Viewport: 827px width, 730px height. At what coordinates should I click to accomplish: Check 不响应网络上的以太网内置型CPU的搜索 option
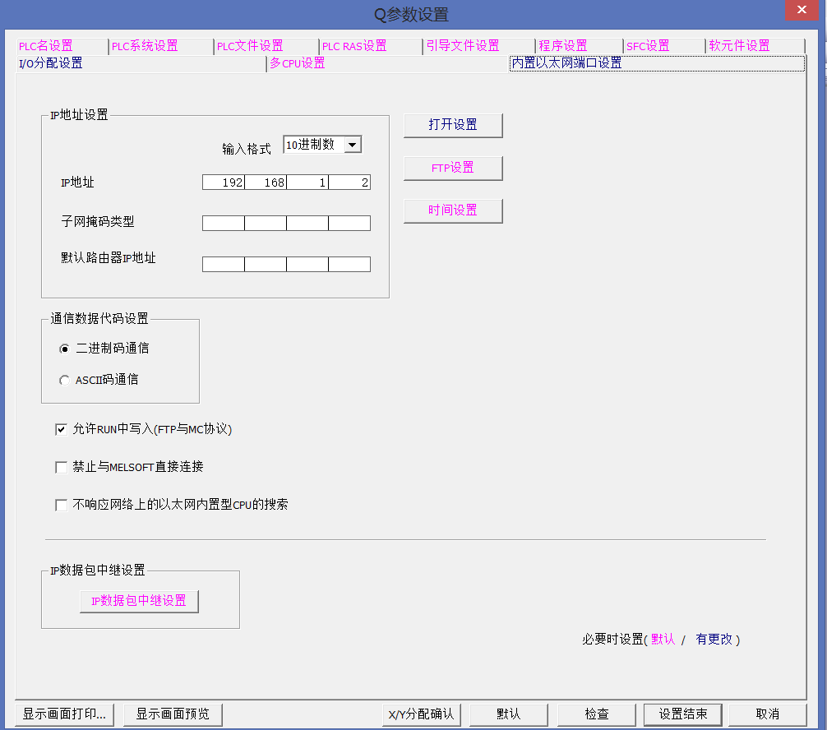click(61, 505)
